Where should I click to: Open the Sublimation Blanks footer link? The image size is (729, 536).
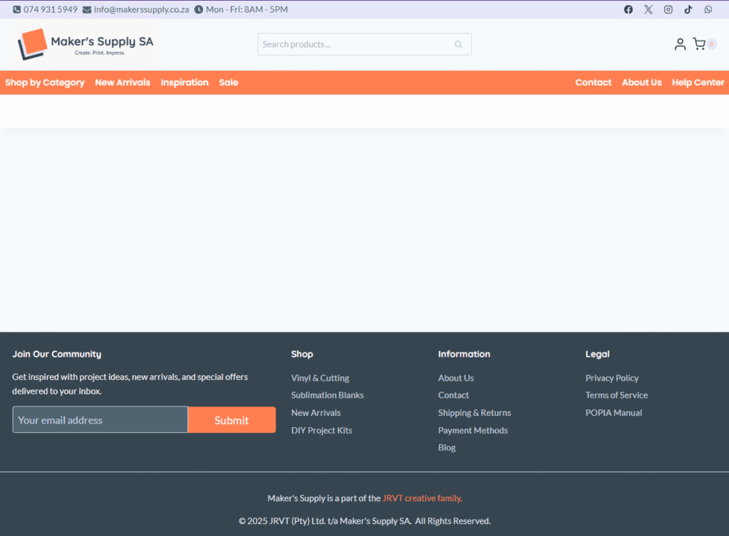pyautogui.click(x=327, y=395)
